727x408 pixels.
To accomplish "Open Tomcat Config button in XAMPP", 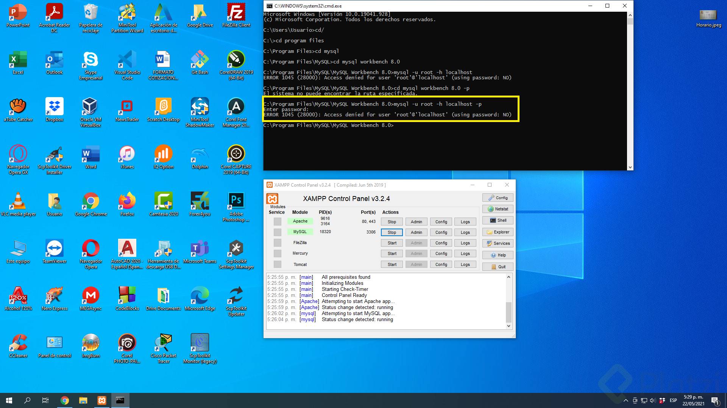I will tap(441, 264).
